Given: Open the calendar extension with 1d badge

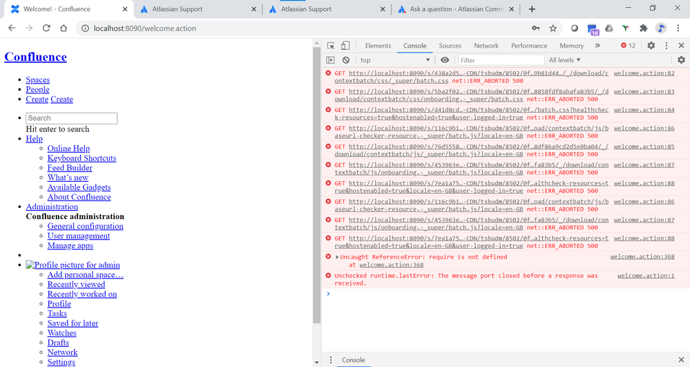Looking at the screenshot, I should tap(593, 29).
